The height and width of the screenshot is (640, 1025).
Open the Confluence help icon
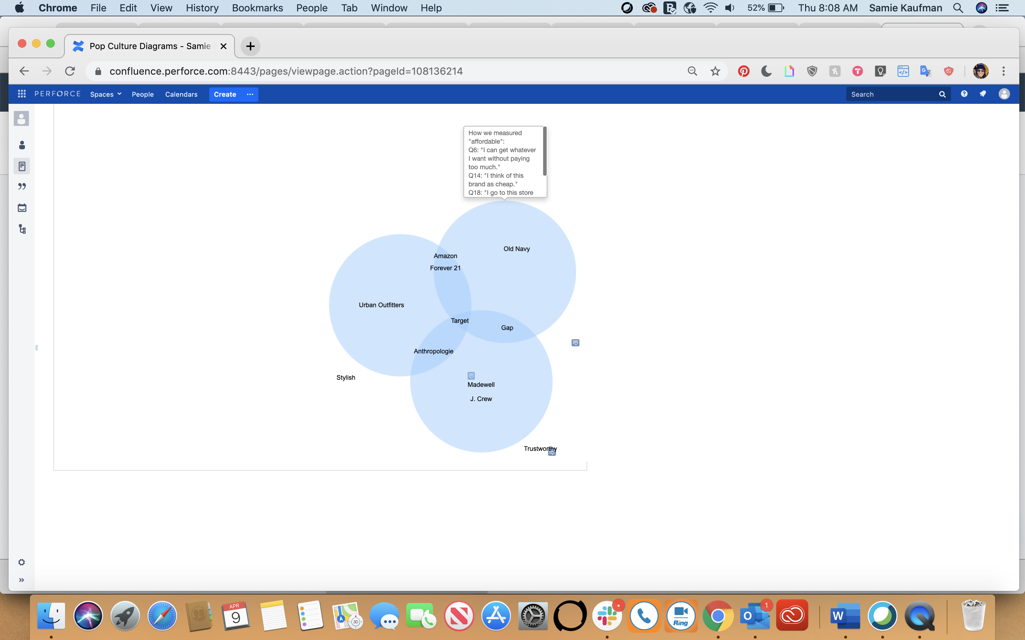pyautogui.click(x=964, y=94)
